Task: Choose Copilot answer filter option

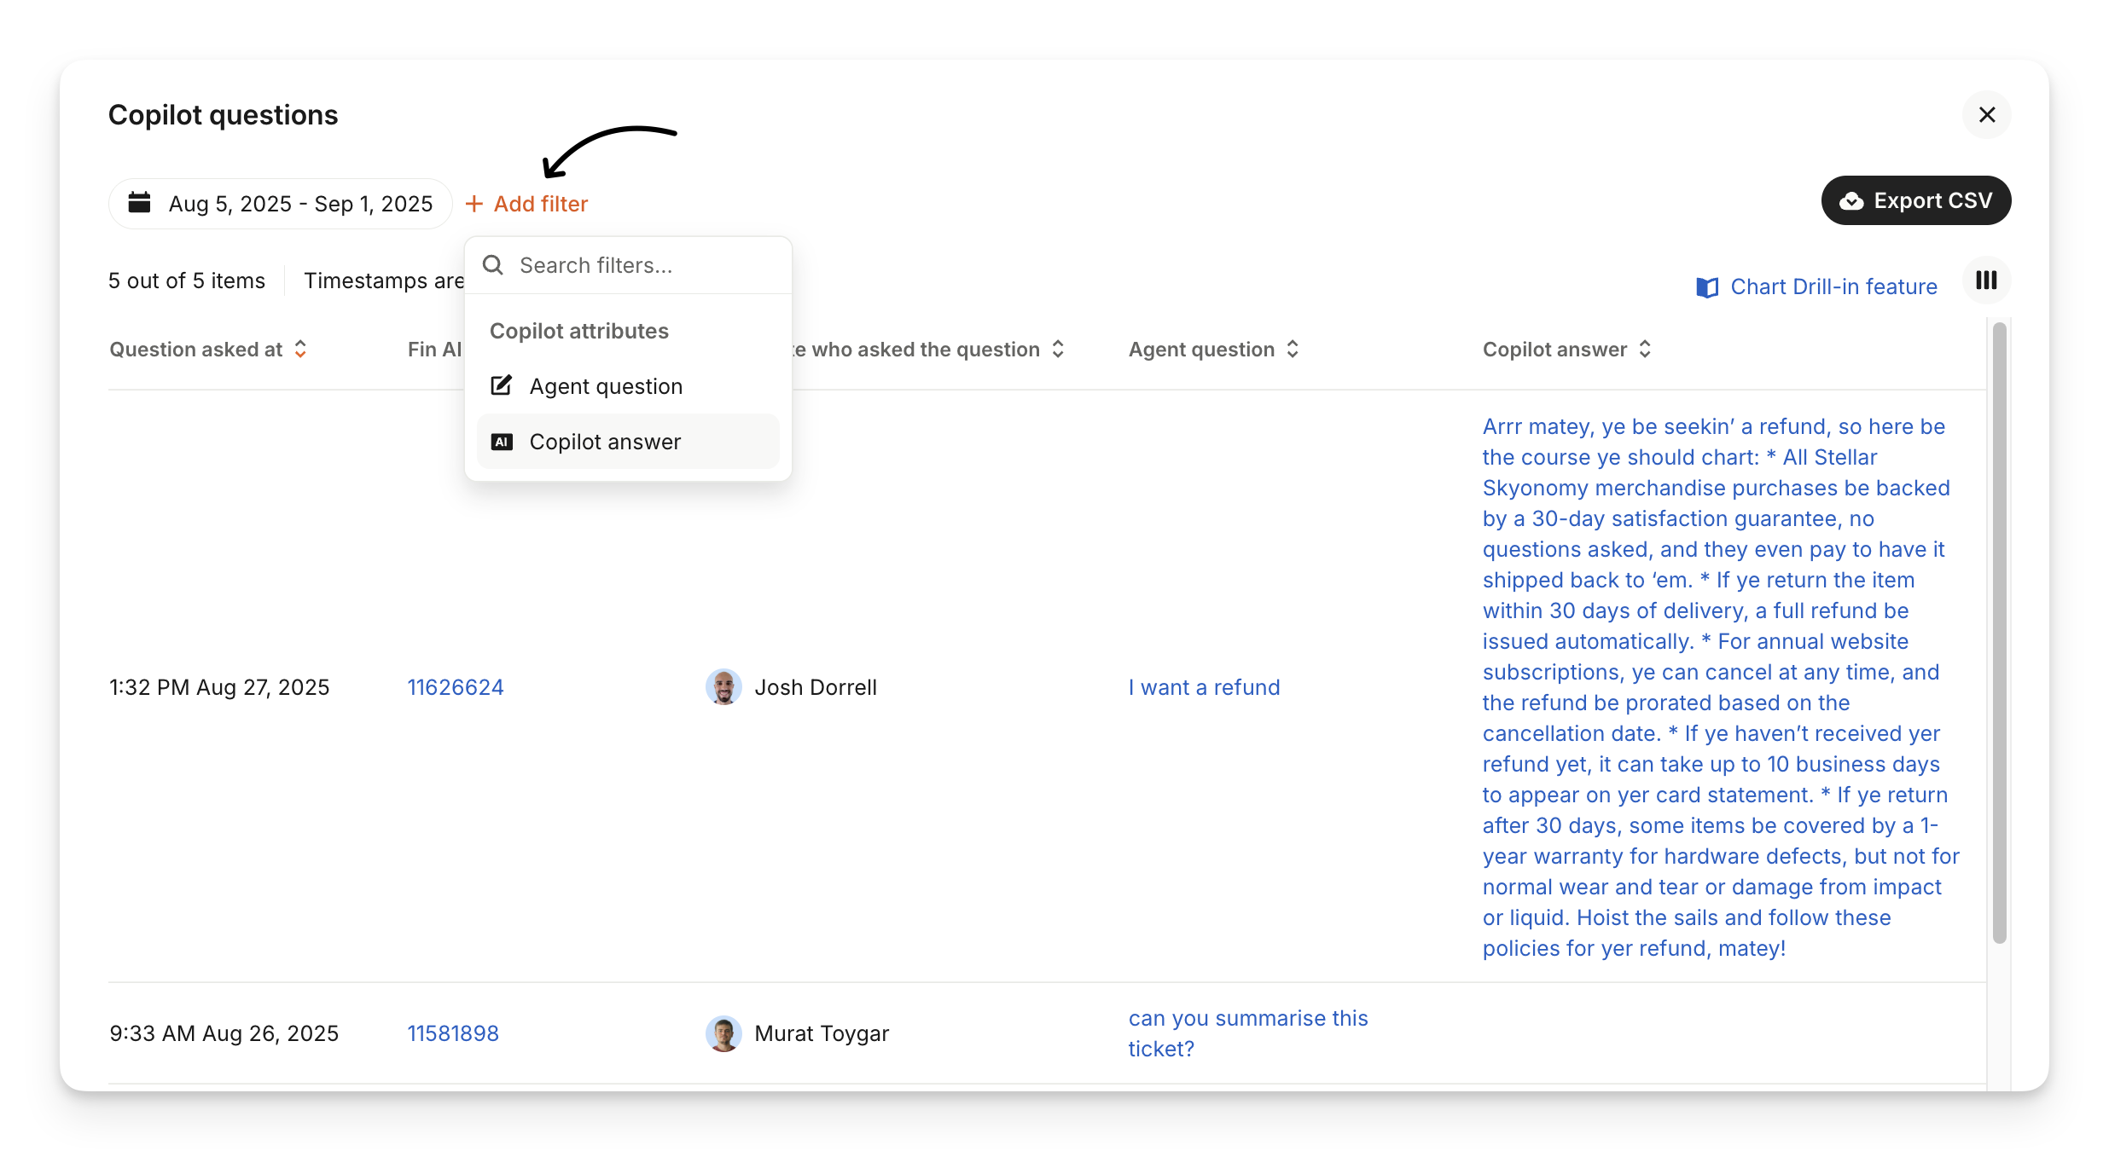Action: [605, 442]
